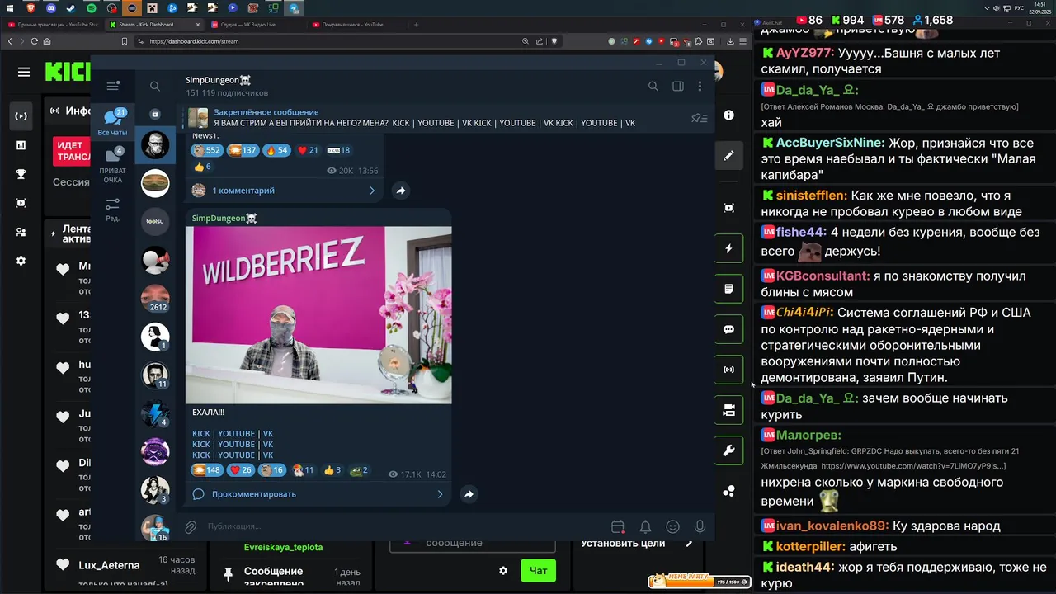Screen dimensions: 1056x594
Task: Switch to Студия VK Видео Live tab
Action: [254, 25]
